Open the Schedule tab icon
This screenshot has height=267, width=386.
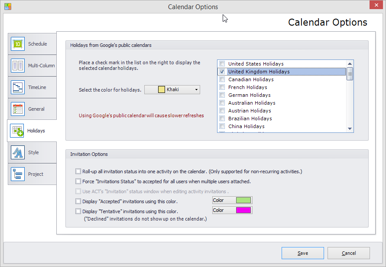point(18,44)
